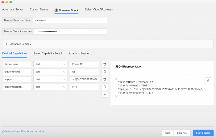Open Attach to Session tab

pos(81,53)
